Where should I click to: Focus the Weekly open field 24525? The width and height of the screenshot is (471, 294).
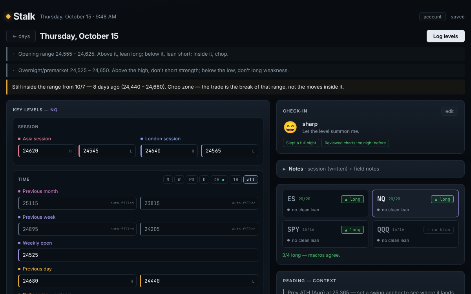(x=138, y=255)
